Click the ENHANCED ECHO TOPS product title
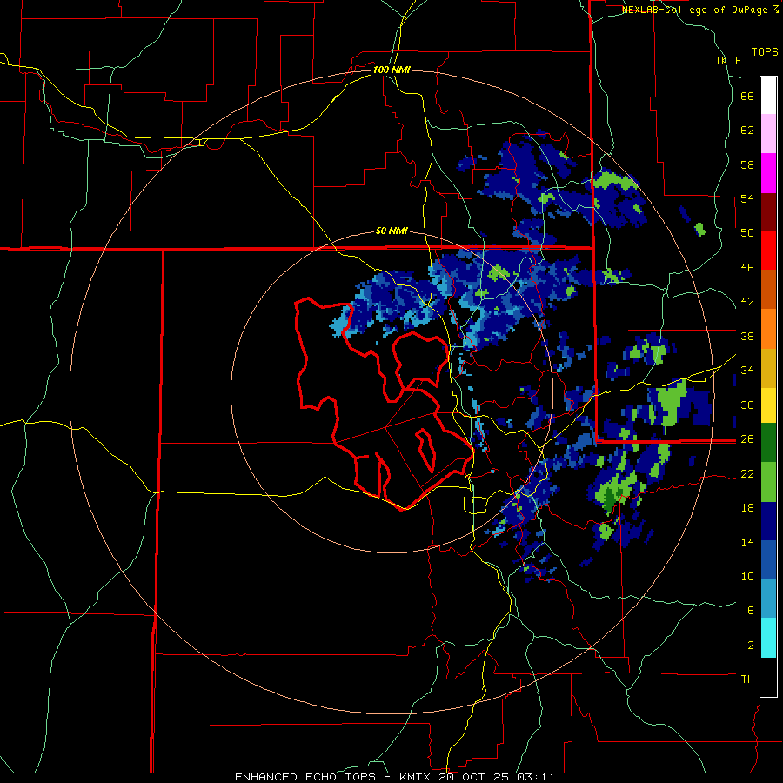This screenshot has width=783, height=783. [305, 777]
